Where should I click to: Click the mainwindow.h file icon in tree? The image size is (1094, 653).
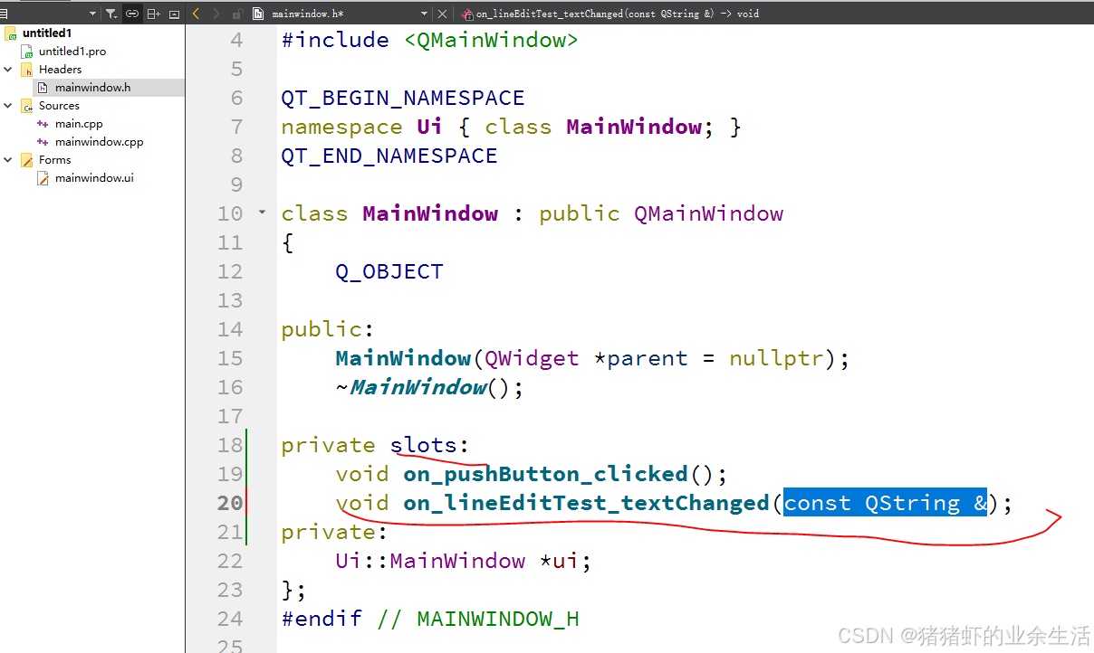tap(43, 88)
